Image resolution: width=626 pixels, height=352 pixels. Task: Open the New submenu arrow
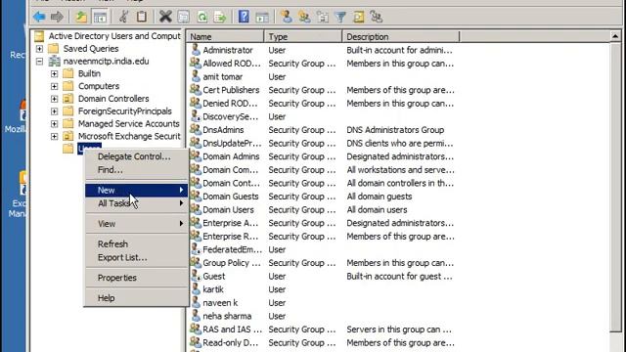coord(181,190)
